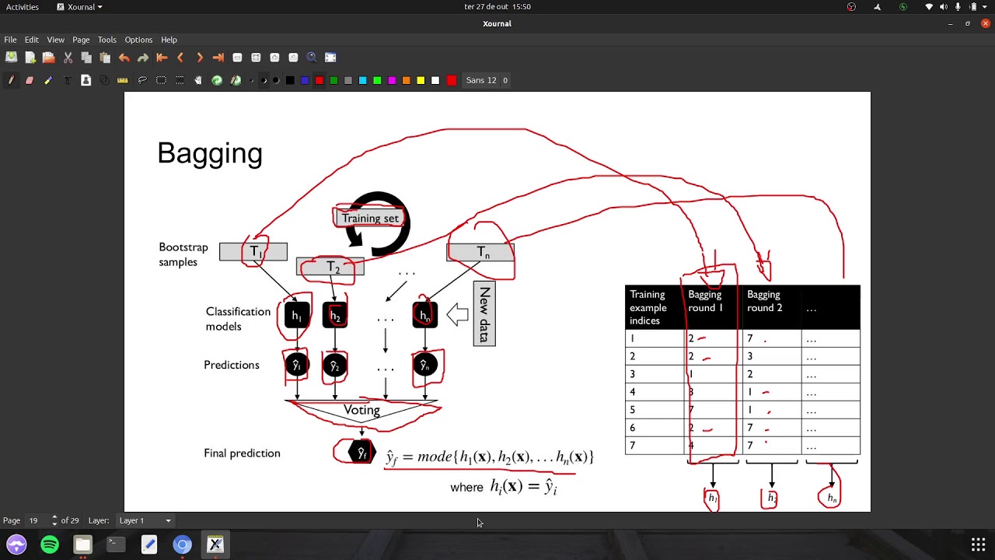Viewport: 995px width, 560px height.
Task: Create a new journal with the New icon
Action: click(x=30, y=58)
